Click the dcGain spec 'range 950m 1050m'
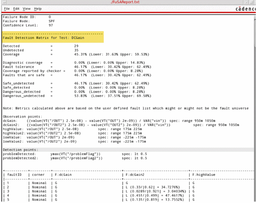Image resolution: width=256 pixels, height=203 pixels. (199, 121)
